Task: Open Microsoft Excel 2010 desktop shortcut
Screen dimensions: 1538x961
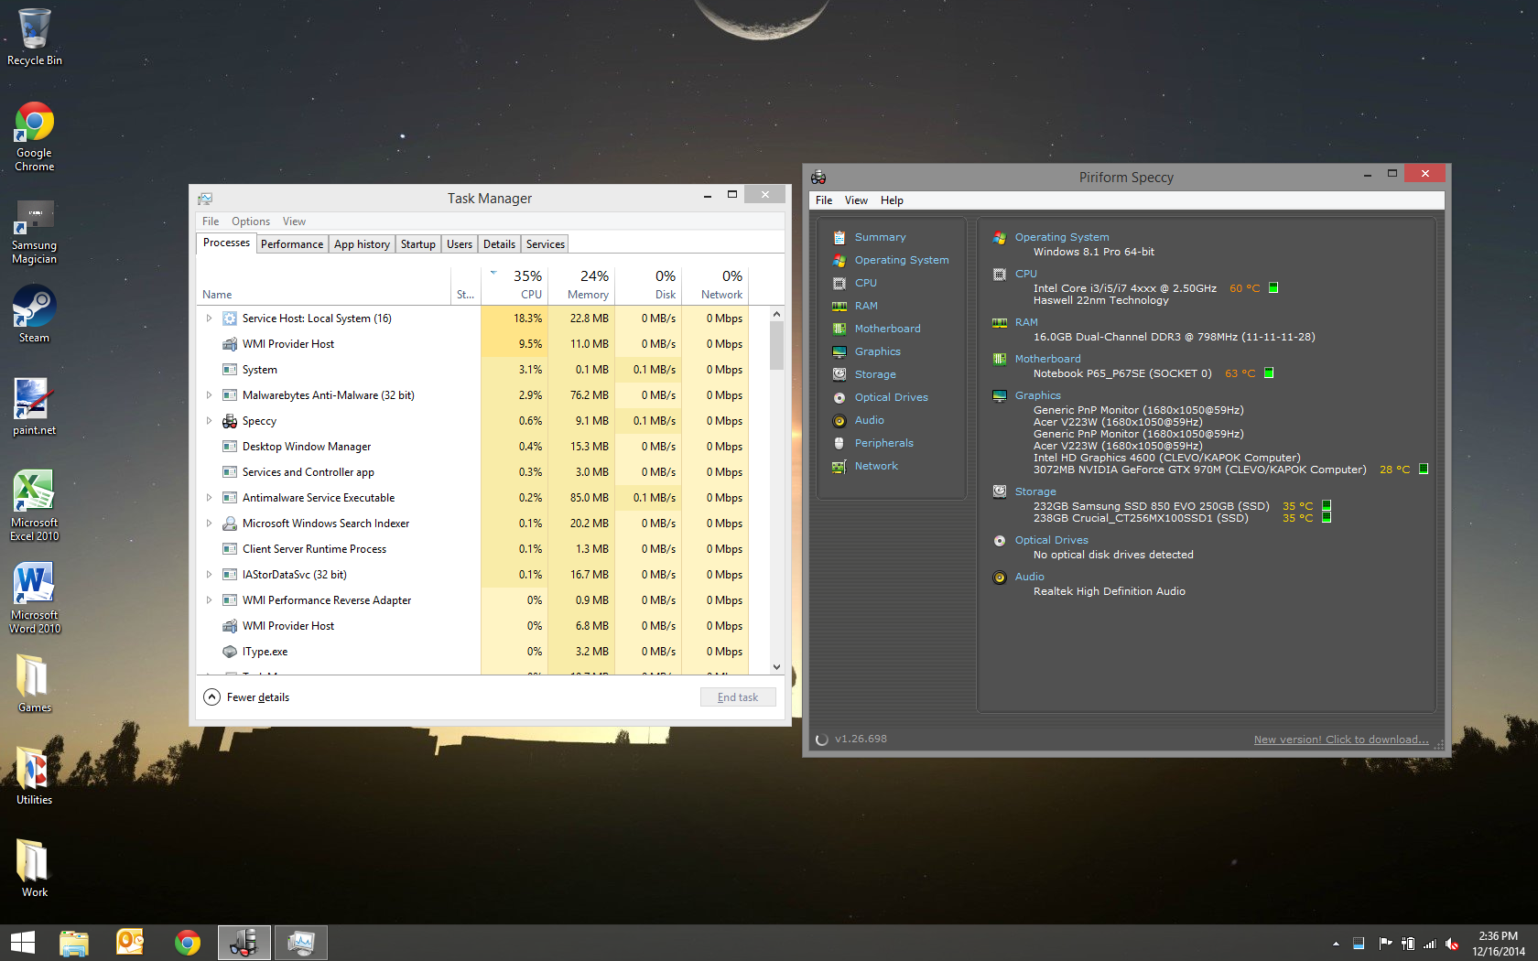Action: click(x=35, y=505)
